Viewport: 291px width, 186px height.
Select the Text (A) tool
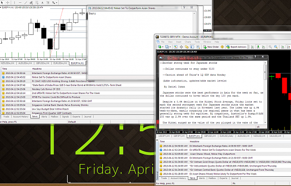point(42,3)
